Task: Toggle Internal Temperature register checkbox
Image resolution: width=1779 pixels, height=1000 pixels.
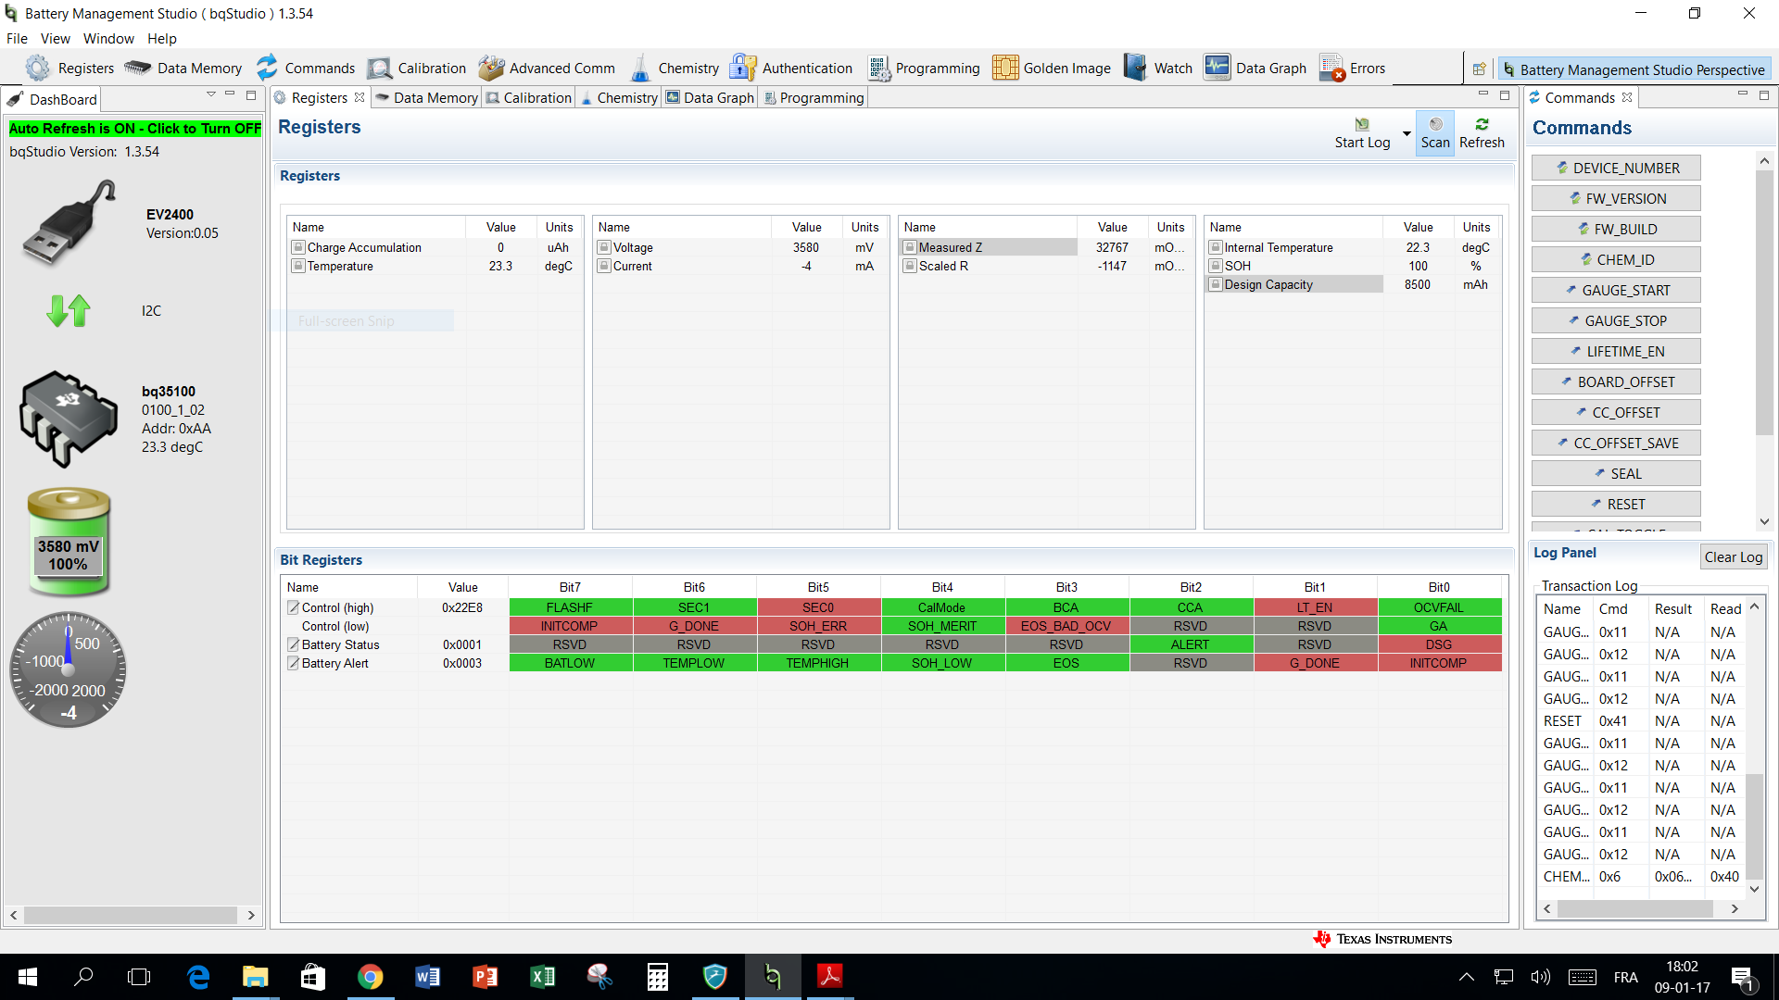Action: tap(1216, 247)
